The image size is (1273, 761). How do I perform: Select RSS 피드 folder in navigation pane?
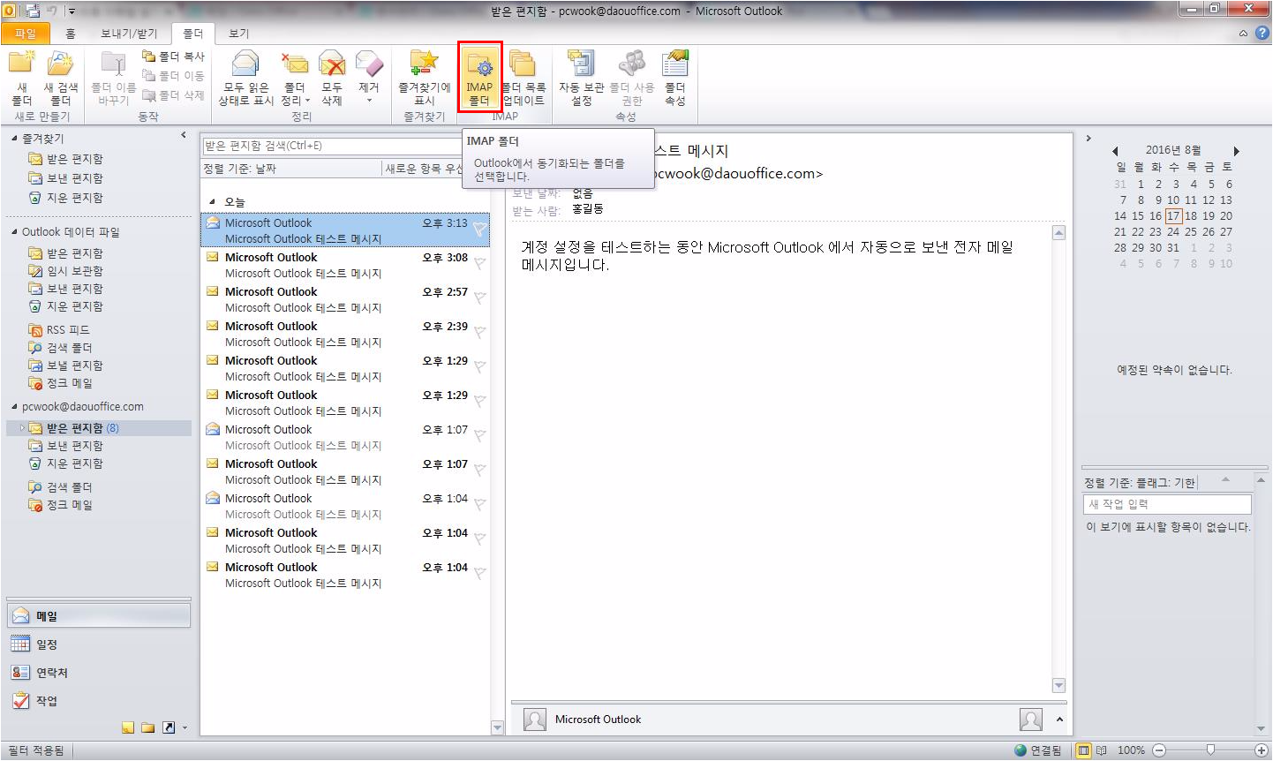[59, 330]
